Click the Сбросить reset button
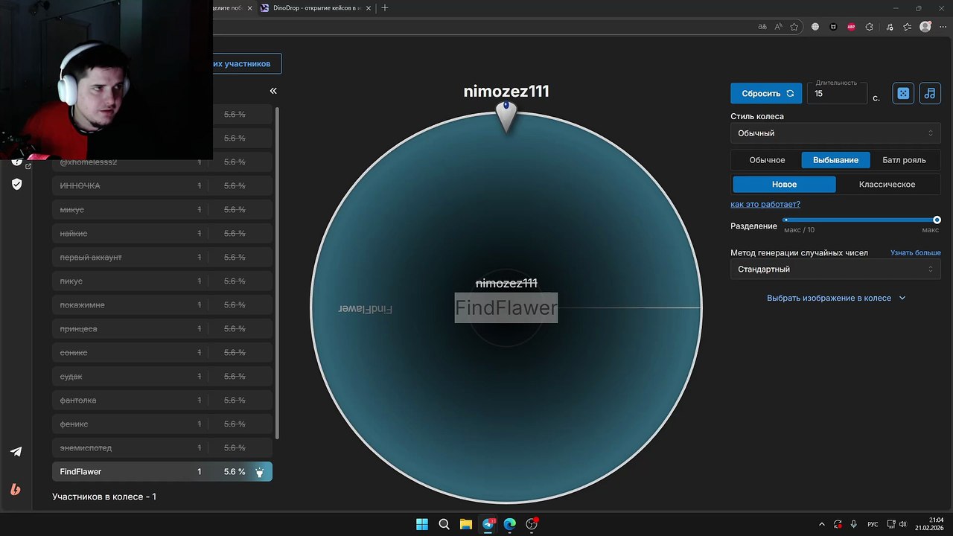Screen dimensions: 953x536 766,93
